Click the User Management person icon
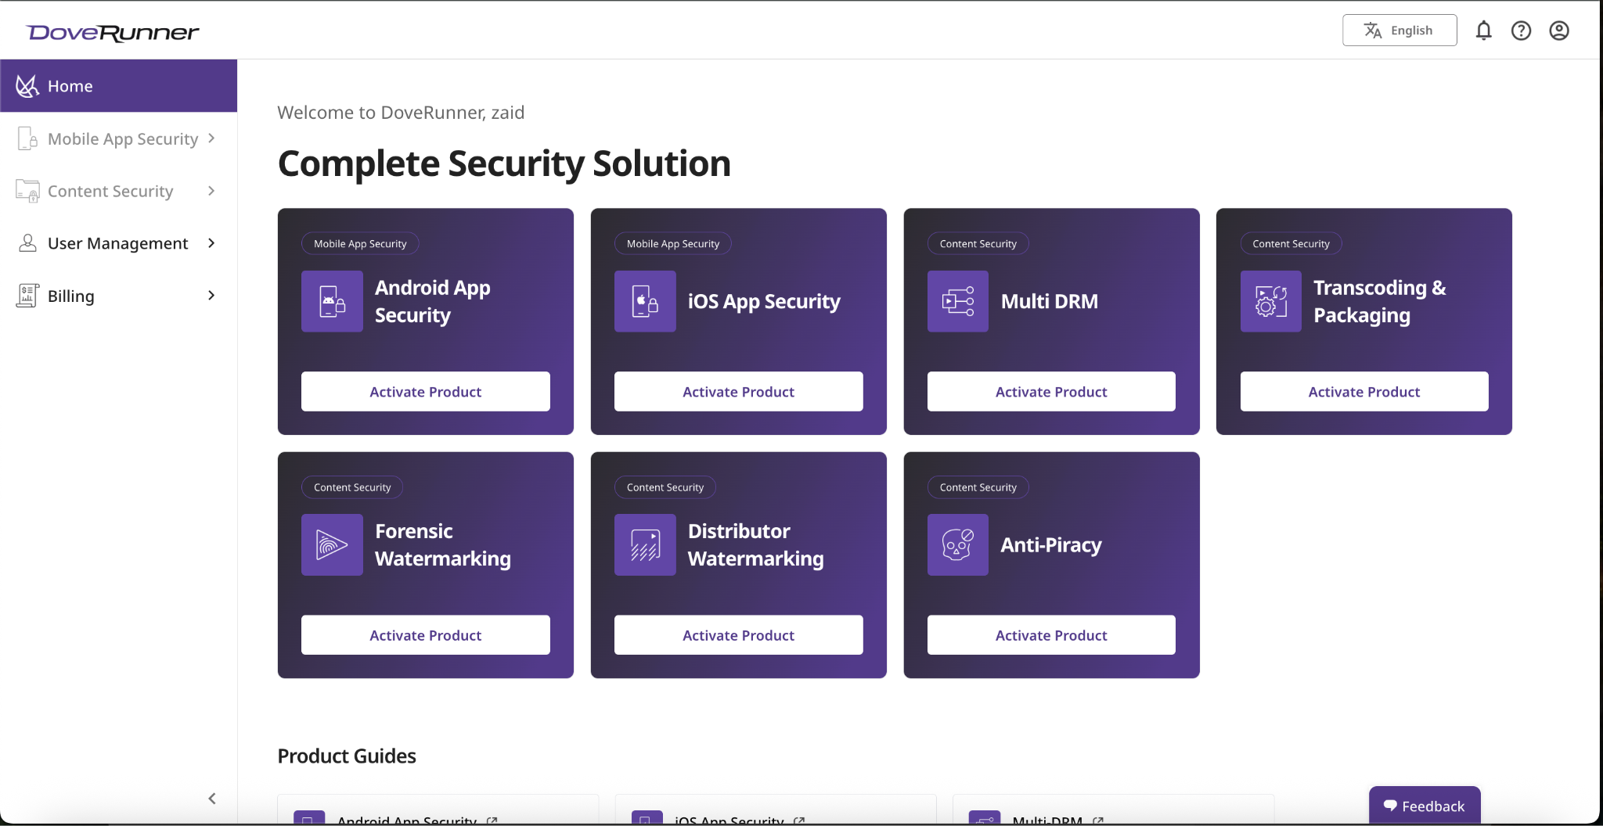Image resolution: width=1603 pixels, height=826 pixels. pos(27,243)
